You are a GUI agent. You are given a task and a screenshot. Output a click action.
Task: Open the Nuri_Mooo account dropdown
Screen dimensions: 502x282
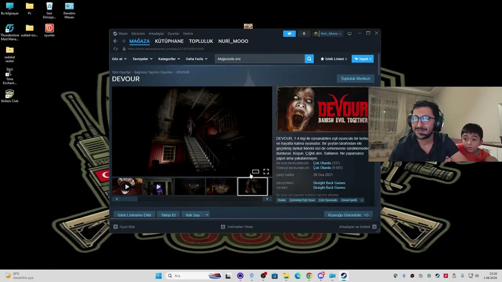pos(327,34)
